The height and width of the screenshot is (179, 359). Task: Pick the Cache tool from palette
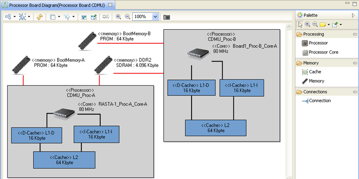tap(311, 72)
